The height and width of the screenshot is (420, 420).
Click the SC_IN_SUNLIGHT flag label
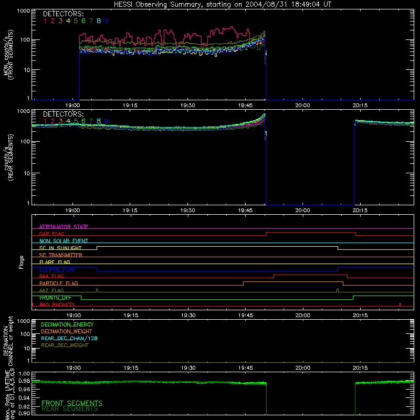(60, 248)
